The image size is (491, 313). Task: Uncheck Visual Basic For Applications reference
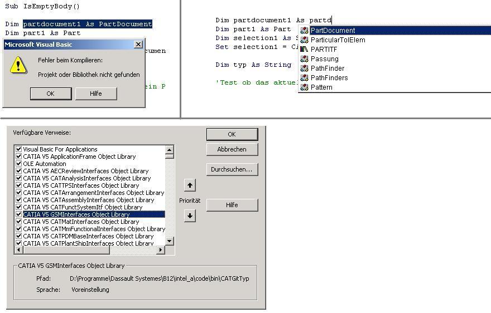[19, 149]
